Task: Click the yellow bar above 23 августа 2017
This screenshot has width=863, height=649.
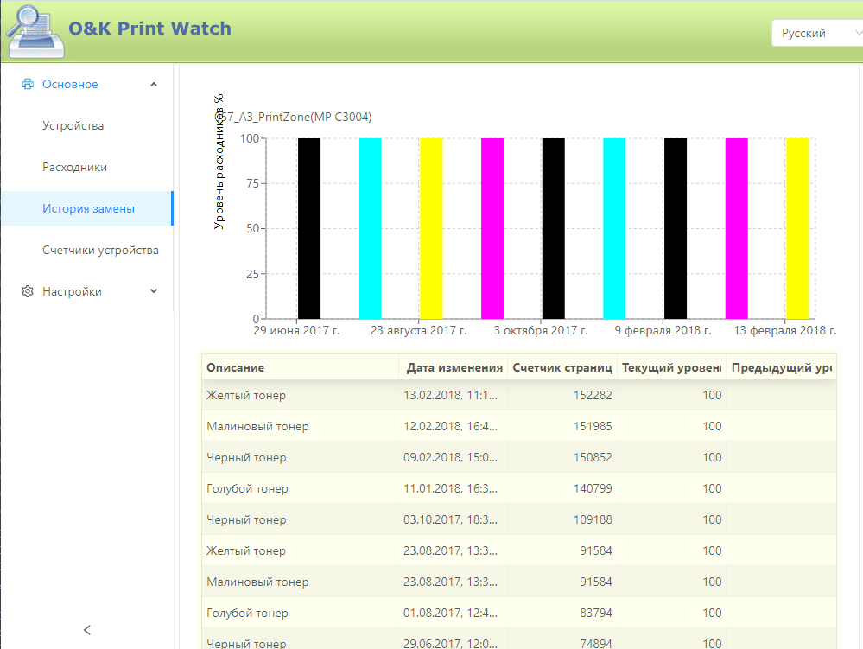Action: [x=431, y=228]
